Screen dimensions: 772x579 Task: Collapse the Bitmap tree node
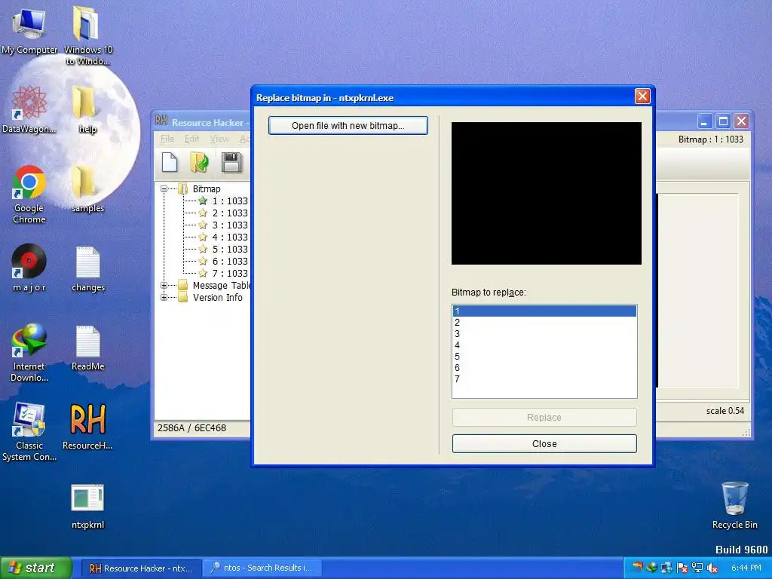click(x=164, y=188)
